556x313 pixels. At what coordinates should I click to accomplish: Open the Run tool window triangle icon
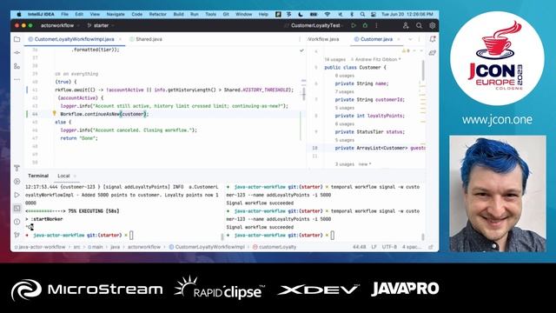pyautogui.click(x=17, y=195)
